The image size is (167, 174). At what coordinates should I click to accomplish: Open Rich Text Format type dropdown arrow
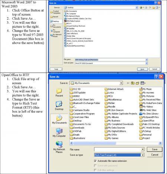coord(143,155)
